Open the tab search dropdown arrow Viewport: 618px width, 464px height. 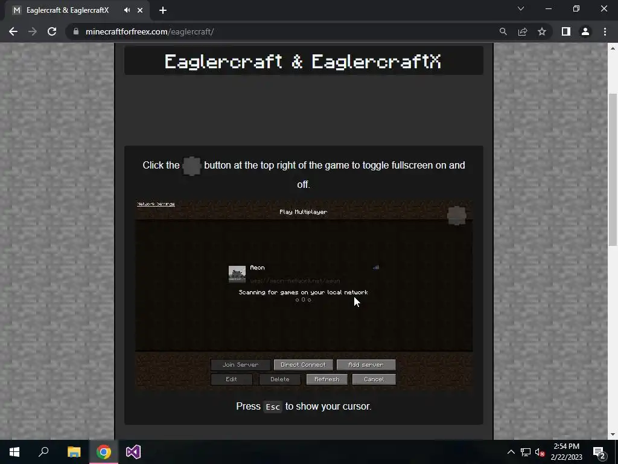coord(521,8)
